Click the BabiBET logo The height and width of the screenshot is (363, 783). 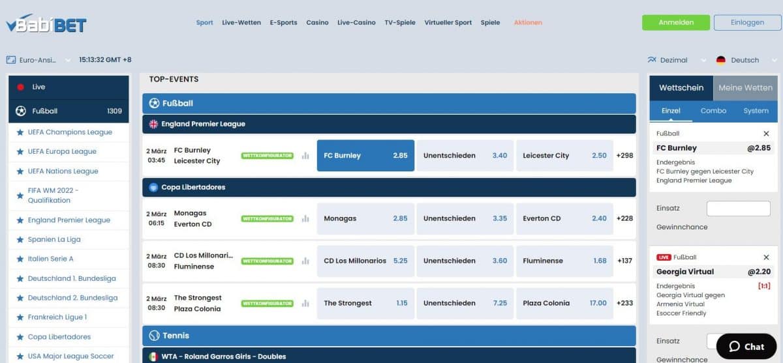[x=46, y=24]
